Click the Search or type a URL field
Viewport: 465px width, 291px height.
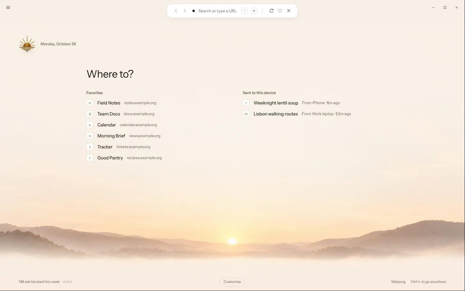(217, 11)
